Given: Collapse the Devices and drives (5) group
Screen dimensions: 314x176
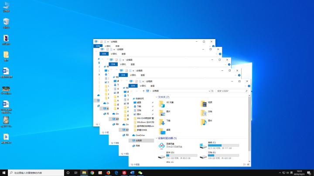Looking at the screenshot, I should coord(157,138).
